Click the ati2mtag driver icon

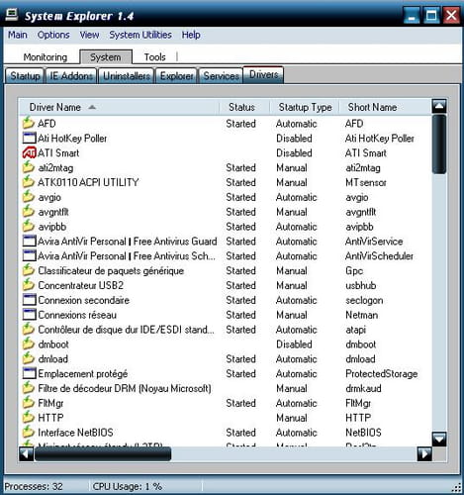point(29,167)
